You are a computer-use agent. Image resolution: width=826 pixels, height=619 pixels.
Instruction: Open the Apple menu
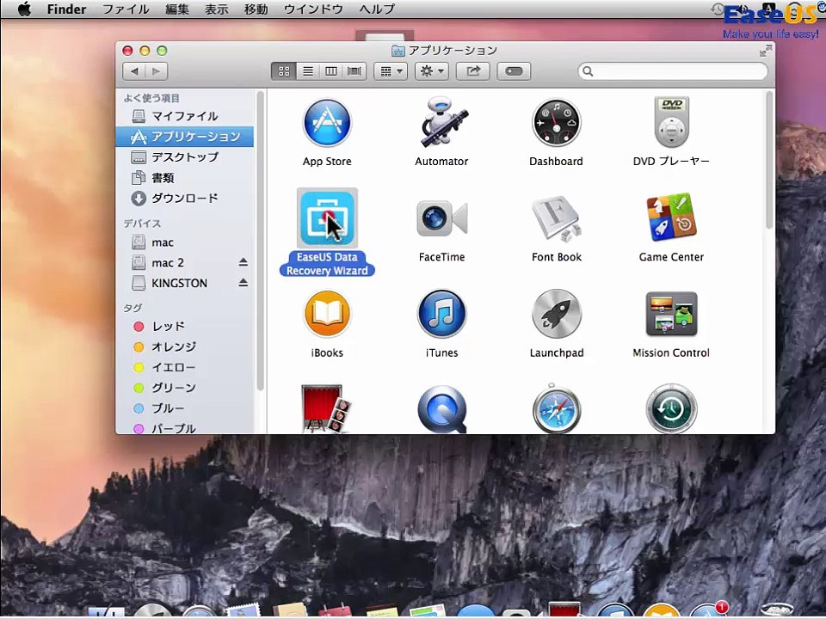(24, 9)
